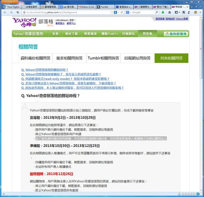Bookmark the page with the star icon
The width and height of the screenshot is (204, 197).
pyautogui.click(x=112, y=12)
